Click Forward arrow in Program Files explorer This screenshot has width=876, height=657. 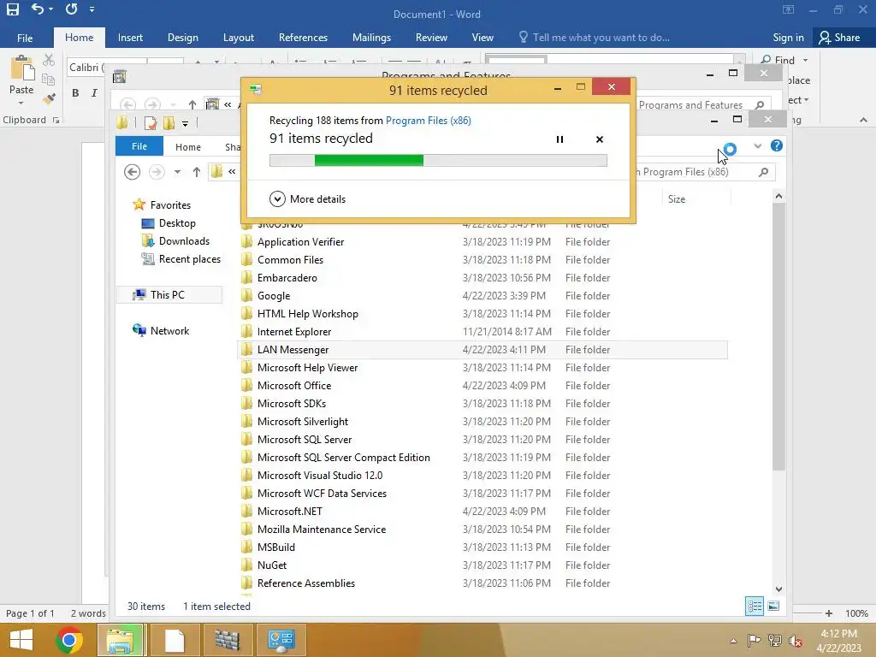(157, 172)
